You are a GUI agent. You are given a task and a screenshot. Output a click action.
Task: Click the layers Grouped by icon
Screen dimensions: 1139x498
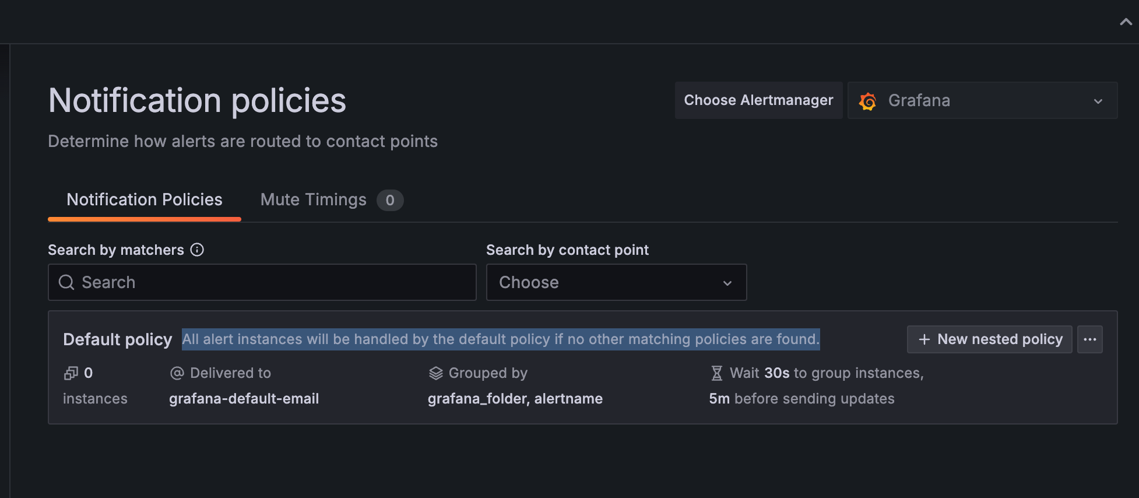[435, 373]
